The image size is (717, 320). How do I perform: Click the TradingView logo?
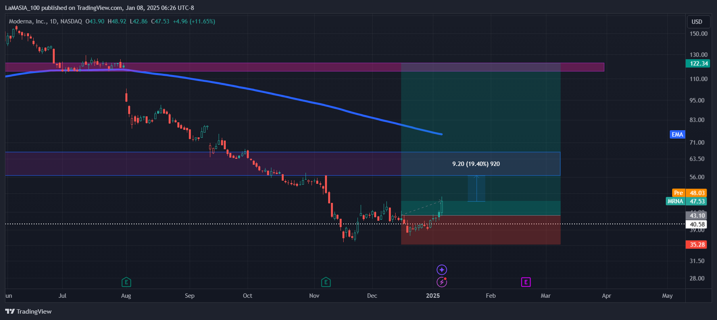tap(29, 311)
